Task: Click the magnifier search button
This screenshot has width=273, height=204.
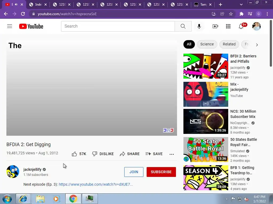Action: (183, 26)
